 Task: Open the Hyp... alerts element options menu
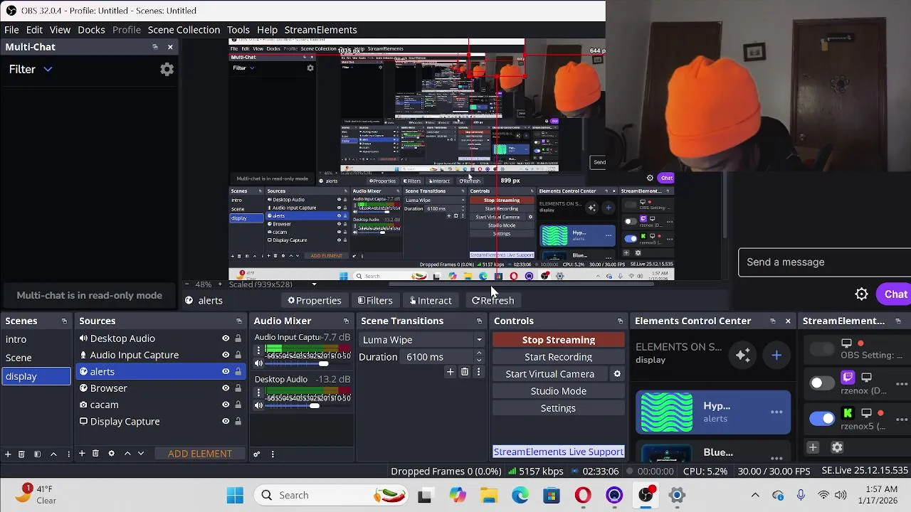coord(776,412)
